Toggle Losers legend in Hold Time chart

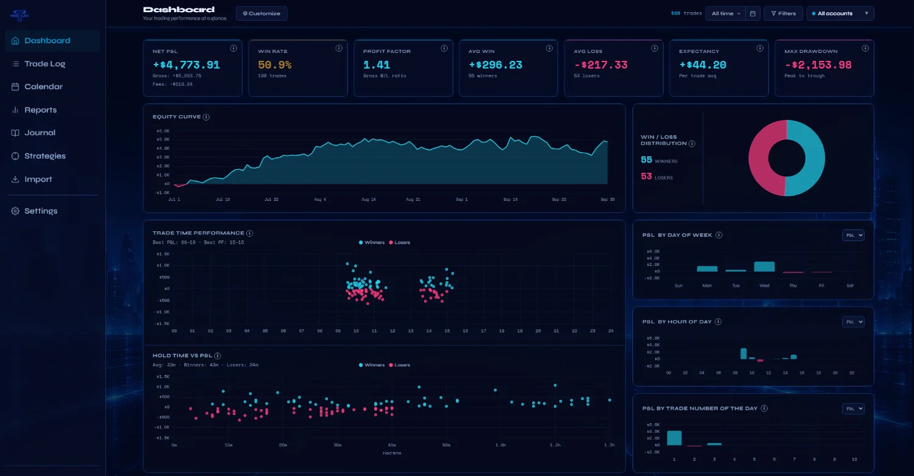pyautogui.click(x=399, y=365)
